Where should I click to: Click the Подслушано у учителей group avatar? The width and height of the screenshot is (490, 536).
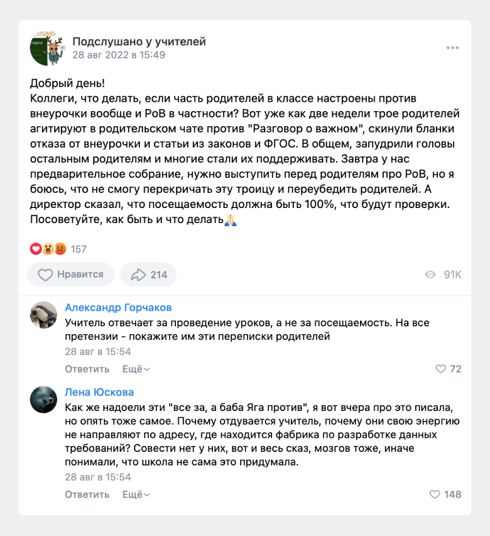(48, 48)
